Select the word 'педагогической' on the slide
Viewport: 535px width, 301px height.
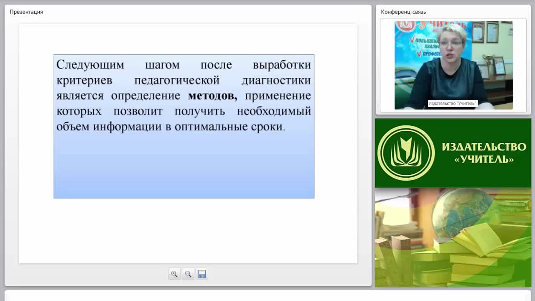[177, 80]
